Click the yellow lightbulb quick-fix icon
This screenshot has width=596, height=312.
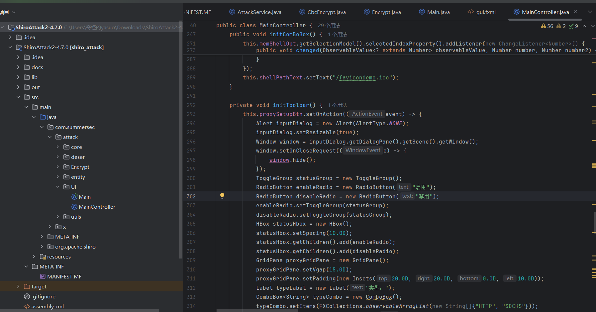point(222,196)
